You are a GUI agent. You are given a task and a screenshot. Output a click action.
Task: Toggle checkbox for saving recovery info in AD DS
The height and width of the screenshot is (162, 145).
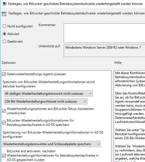4,123
